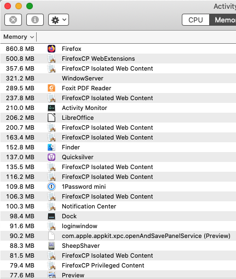Viewport: 236px width, 279px height.
Task: Click the Finder icon in list
Action: click(51, 147)
